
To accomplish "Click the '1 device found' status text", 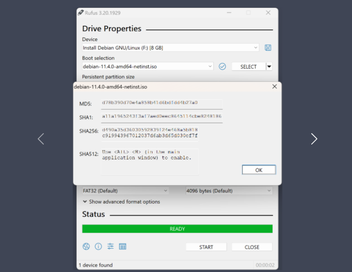I will (x=96, y=265).
